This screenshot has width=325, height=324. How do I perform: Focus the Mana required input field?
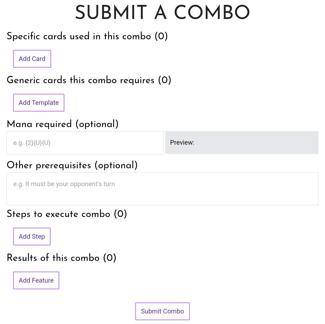[85, 143]
